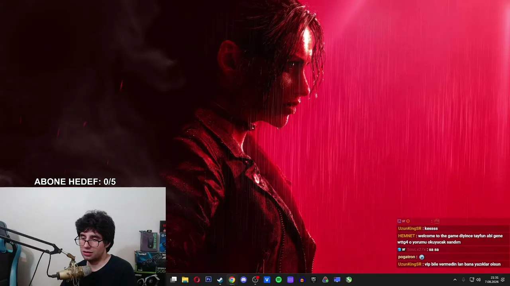Open Task View on the taskbar
The image size is (510, 286).
(173, 280)
